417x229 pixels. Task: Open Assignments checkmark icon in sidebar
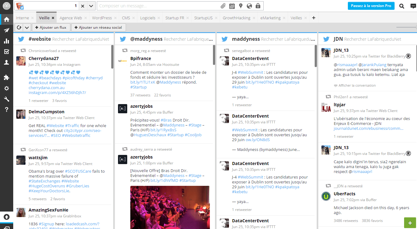pyautogui.click(x=6, y=51)
